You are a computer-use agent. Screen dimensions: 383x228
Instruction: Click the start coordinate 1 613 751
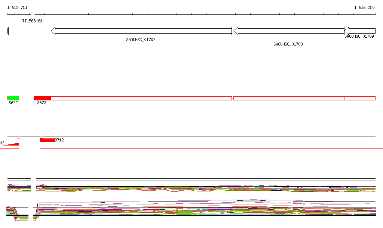(x=17, y=7)
